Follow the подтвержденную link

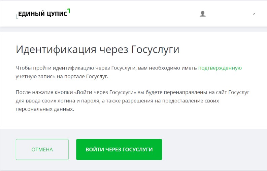[220, 68]
